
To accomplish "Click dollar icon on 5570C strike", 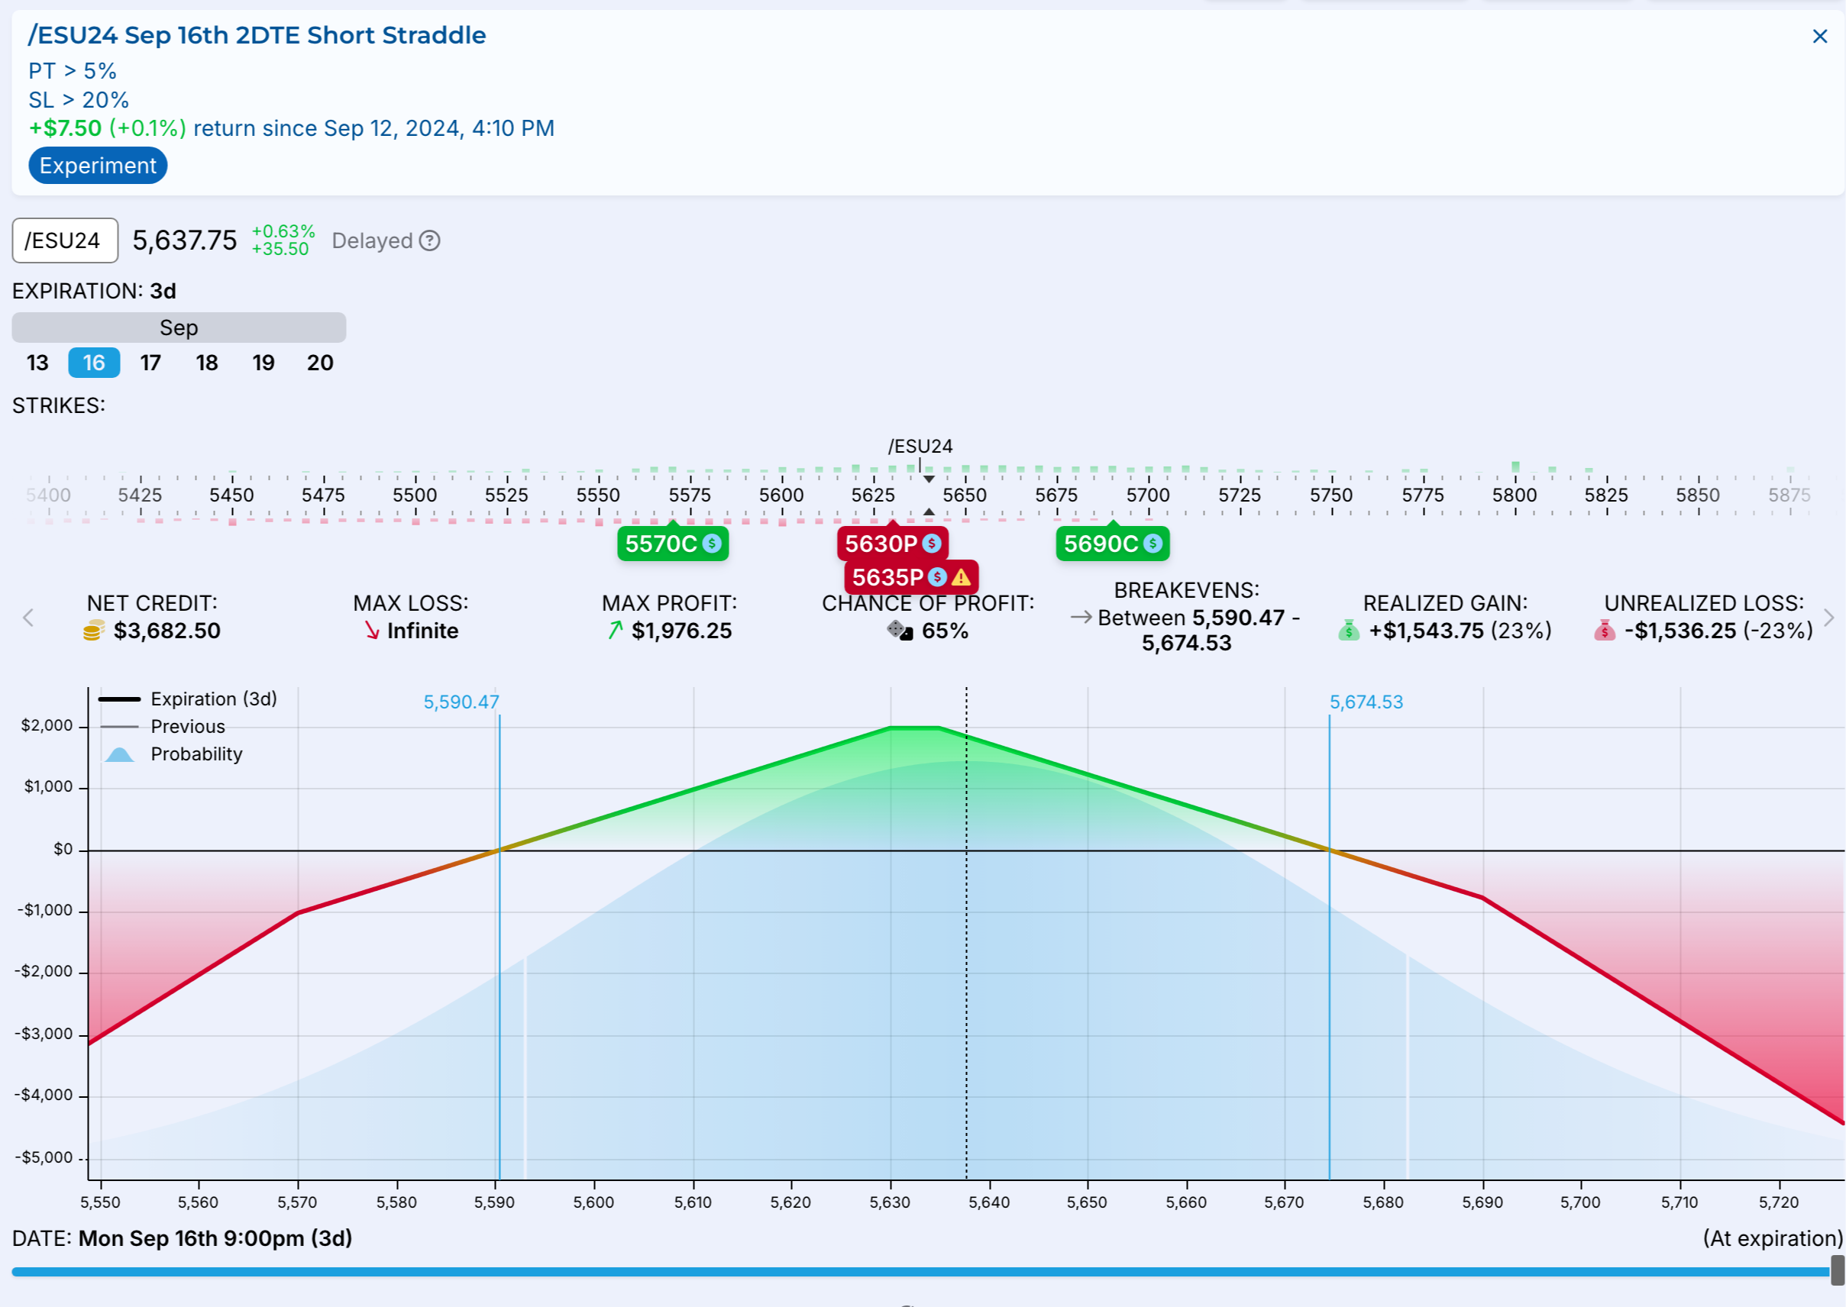I will (712, 544).
